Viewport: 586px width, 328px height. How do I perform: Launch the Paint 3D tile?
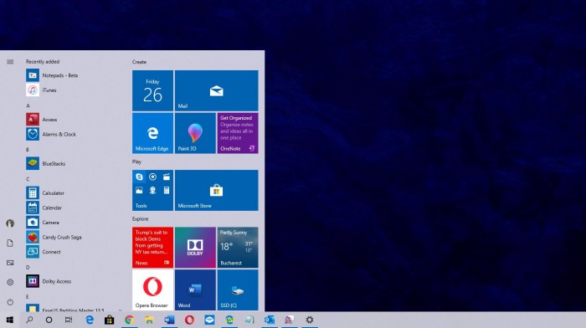pyautogui.click(x=195, y=133)
